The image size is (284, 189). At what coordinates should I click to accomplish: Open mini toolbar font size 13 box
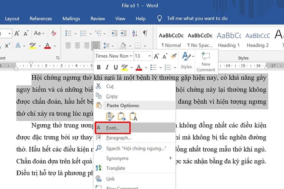pos(143,56)
